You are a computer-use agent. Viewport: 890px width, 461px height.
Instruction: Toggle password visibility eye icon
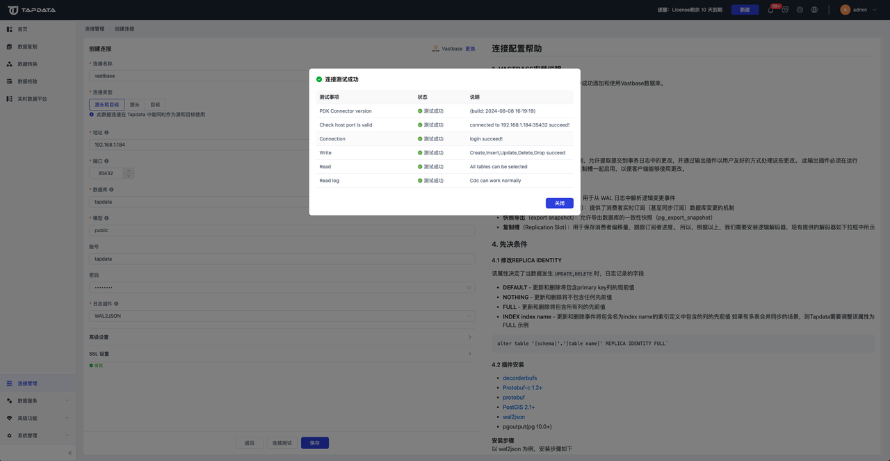[469, 287]
